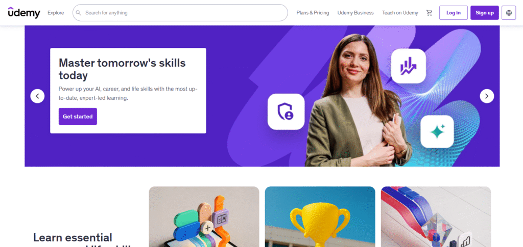
Task: Go to Teach on Udemy
Action: pyautogui.click(x=400, y=13)
